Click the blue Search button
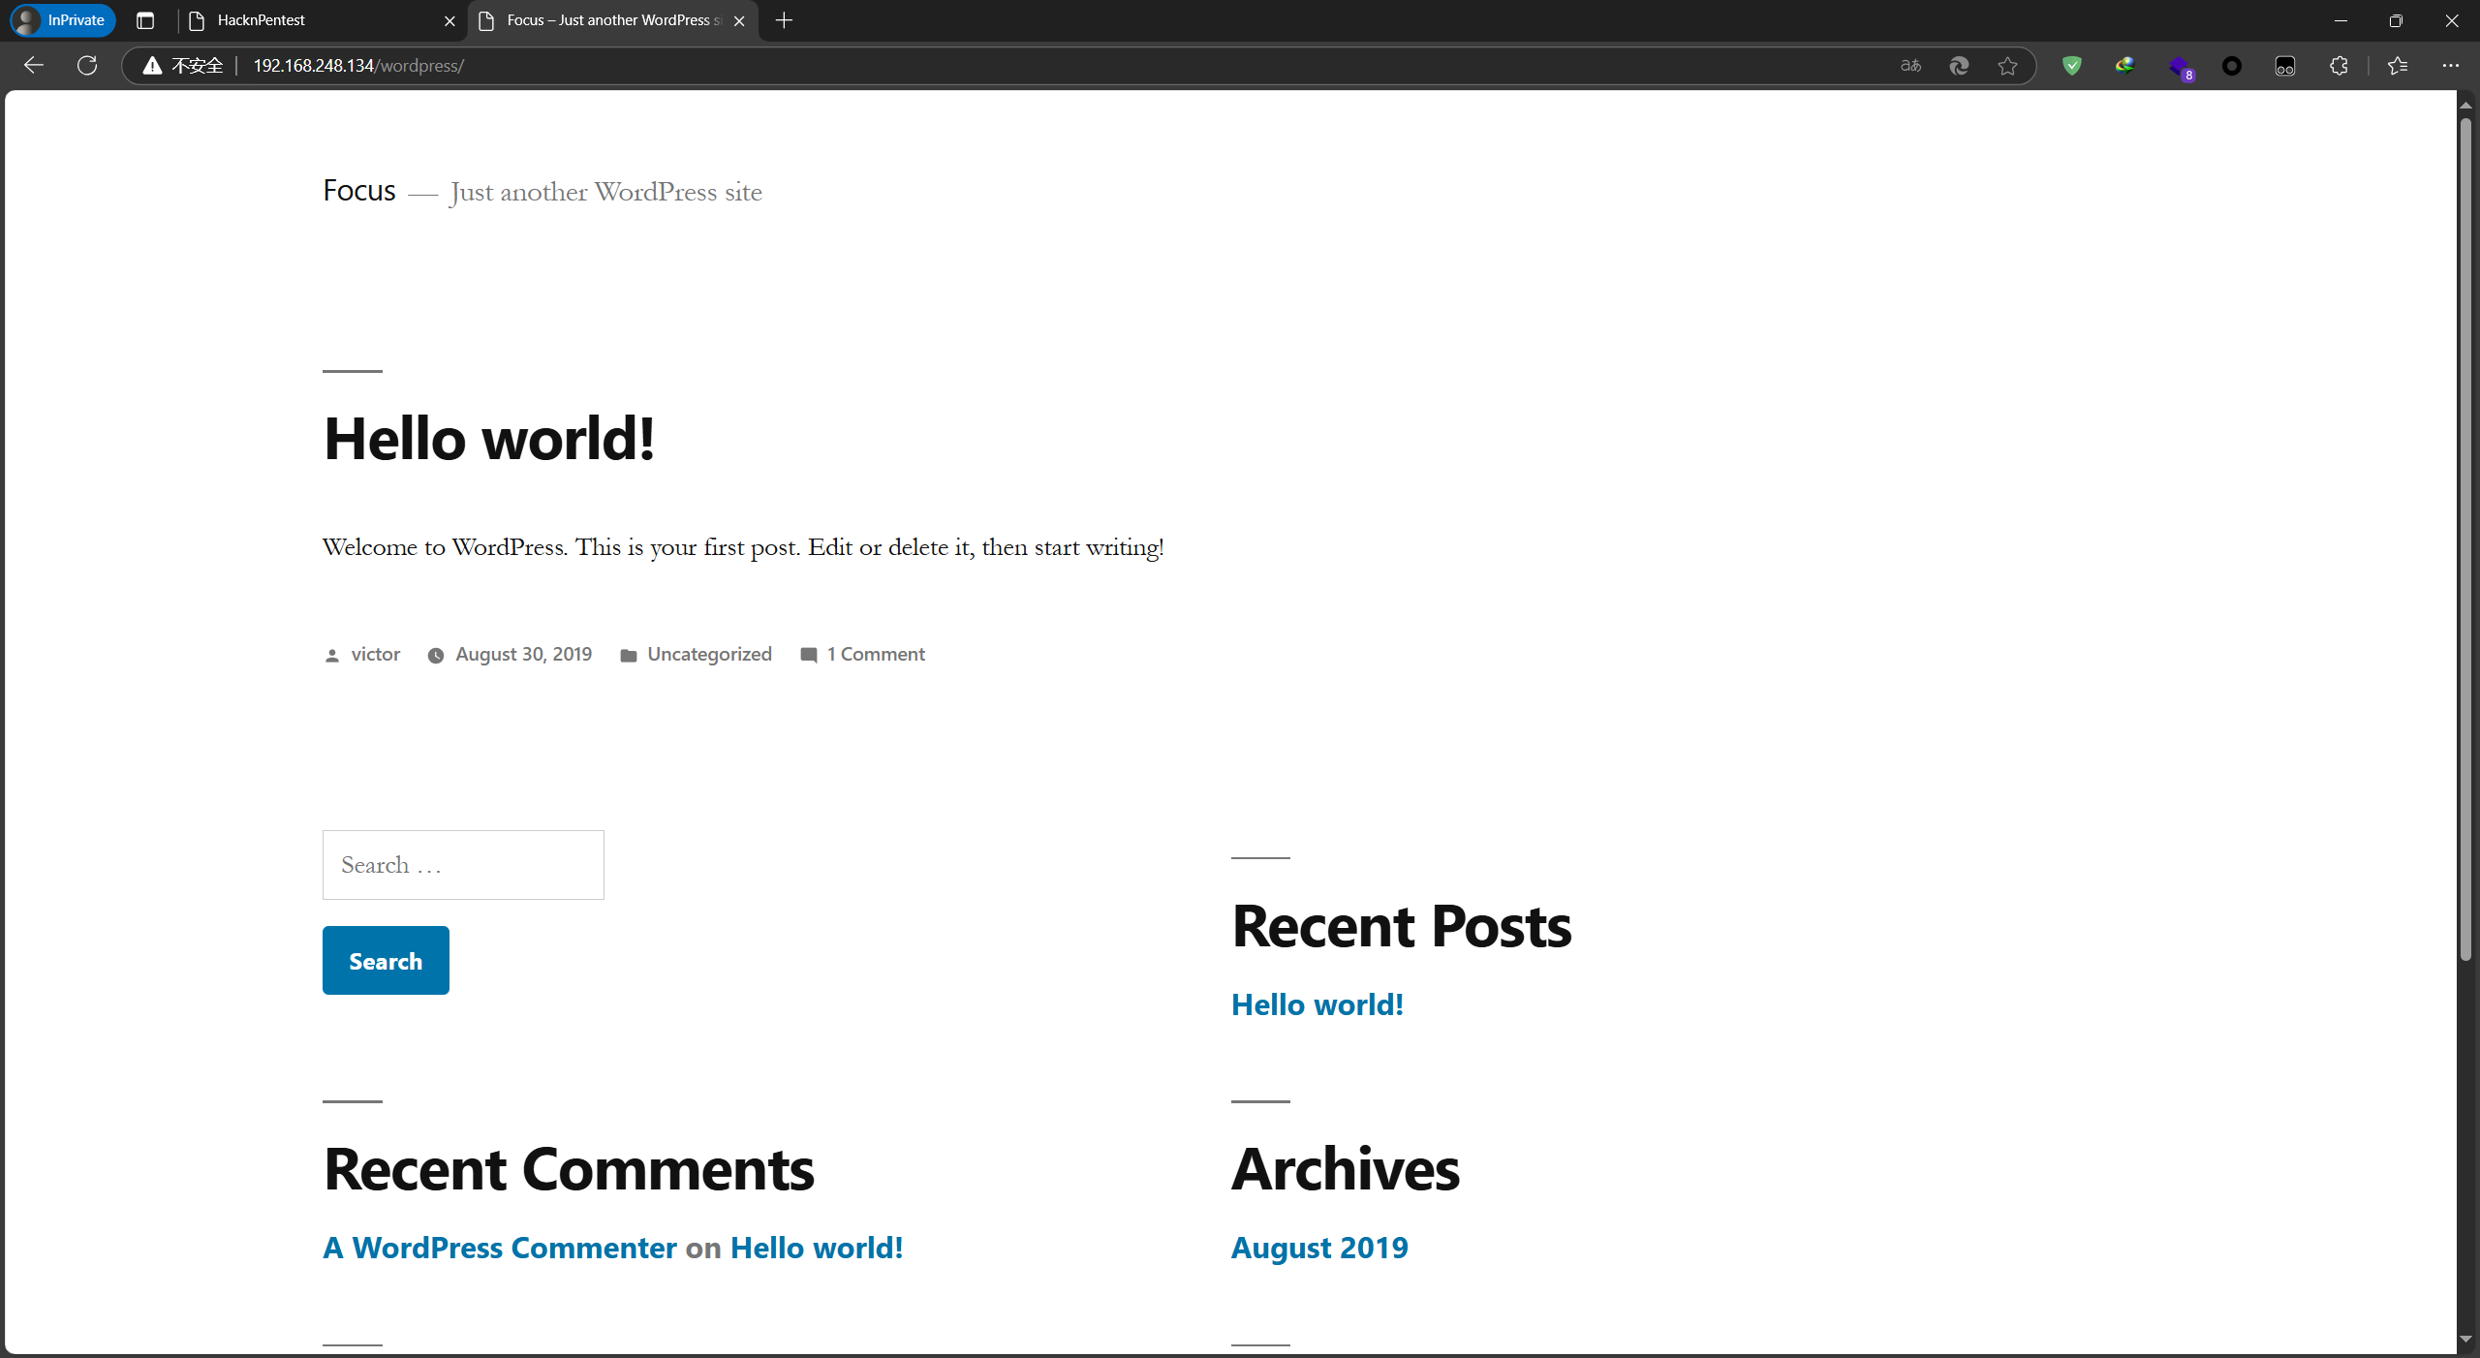Image resolution: width=2480 pixels, height=1358 pixels. tap(386, 960)
